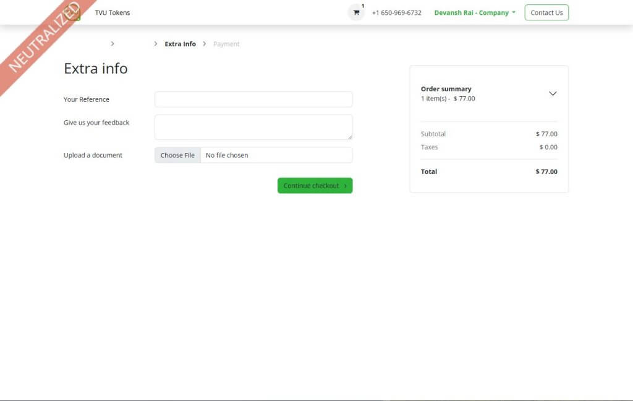
Task: Click the No file chosen upload field
Action: tap(276, 155)
